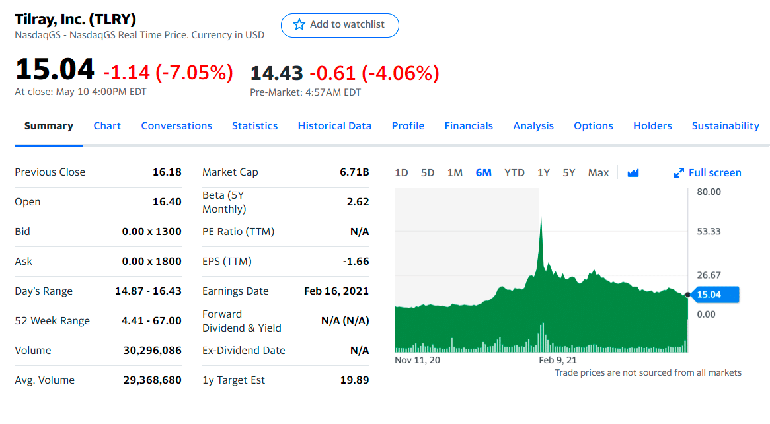Open the chart in Full screen
Image resolution: width=770 pixels, height=424 pixels.
[x=708, y=173]
